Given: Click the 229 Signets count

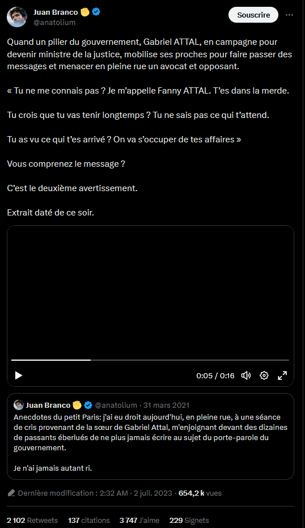Looking at the screenshot, I should (189, 520).
